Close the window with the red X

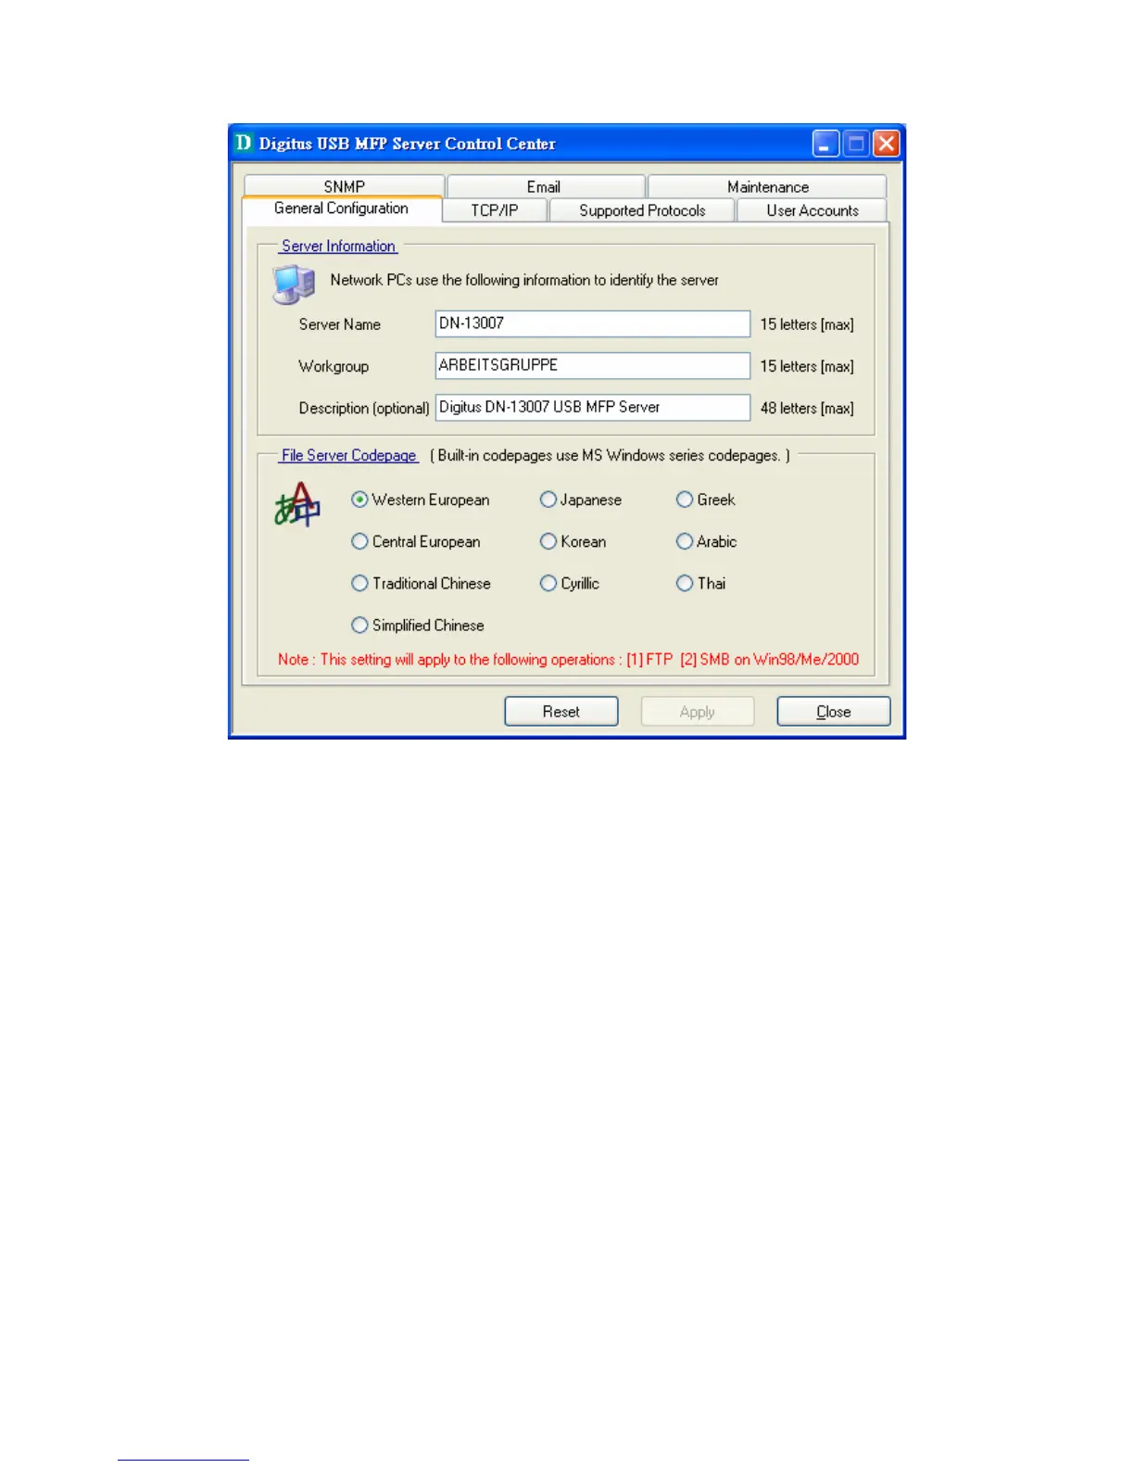(887, 144)
